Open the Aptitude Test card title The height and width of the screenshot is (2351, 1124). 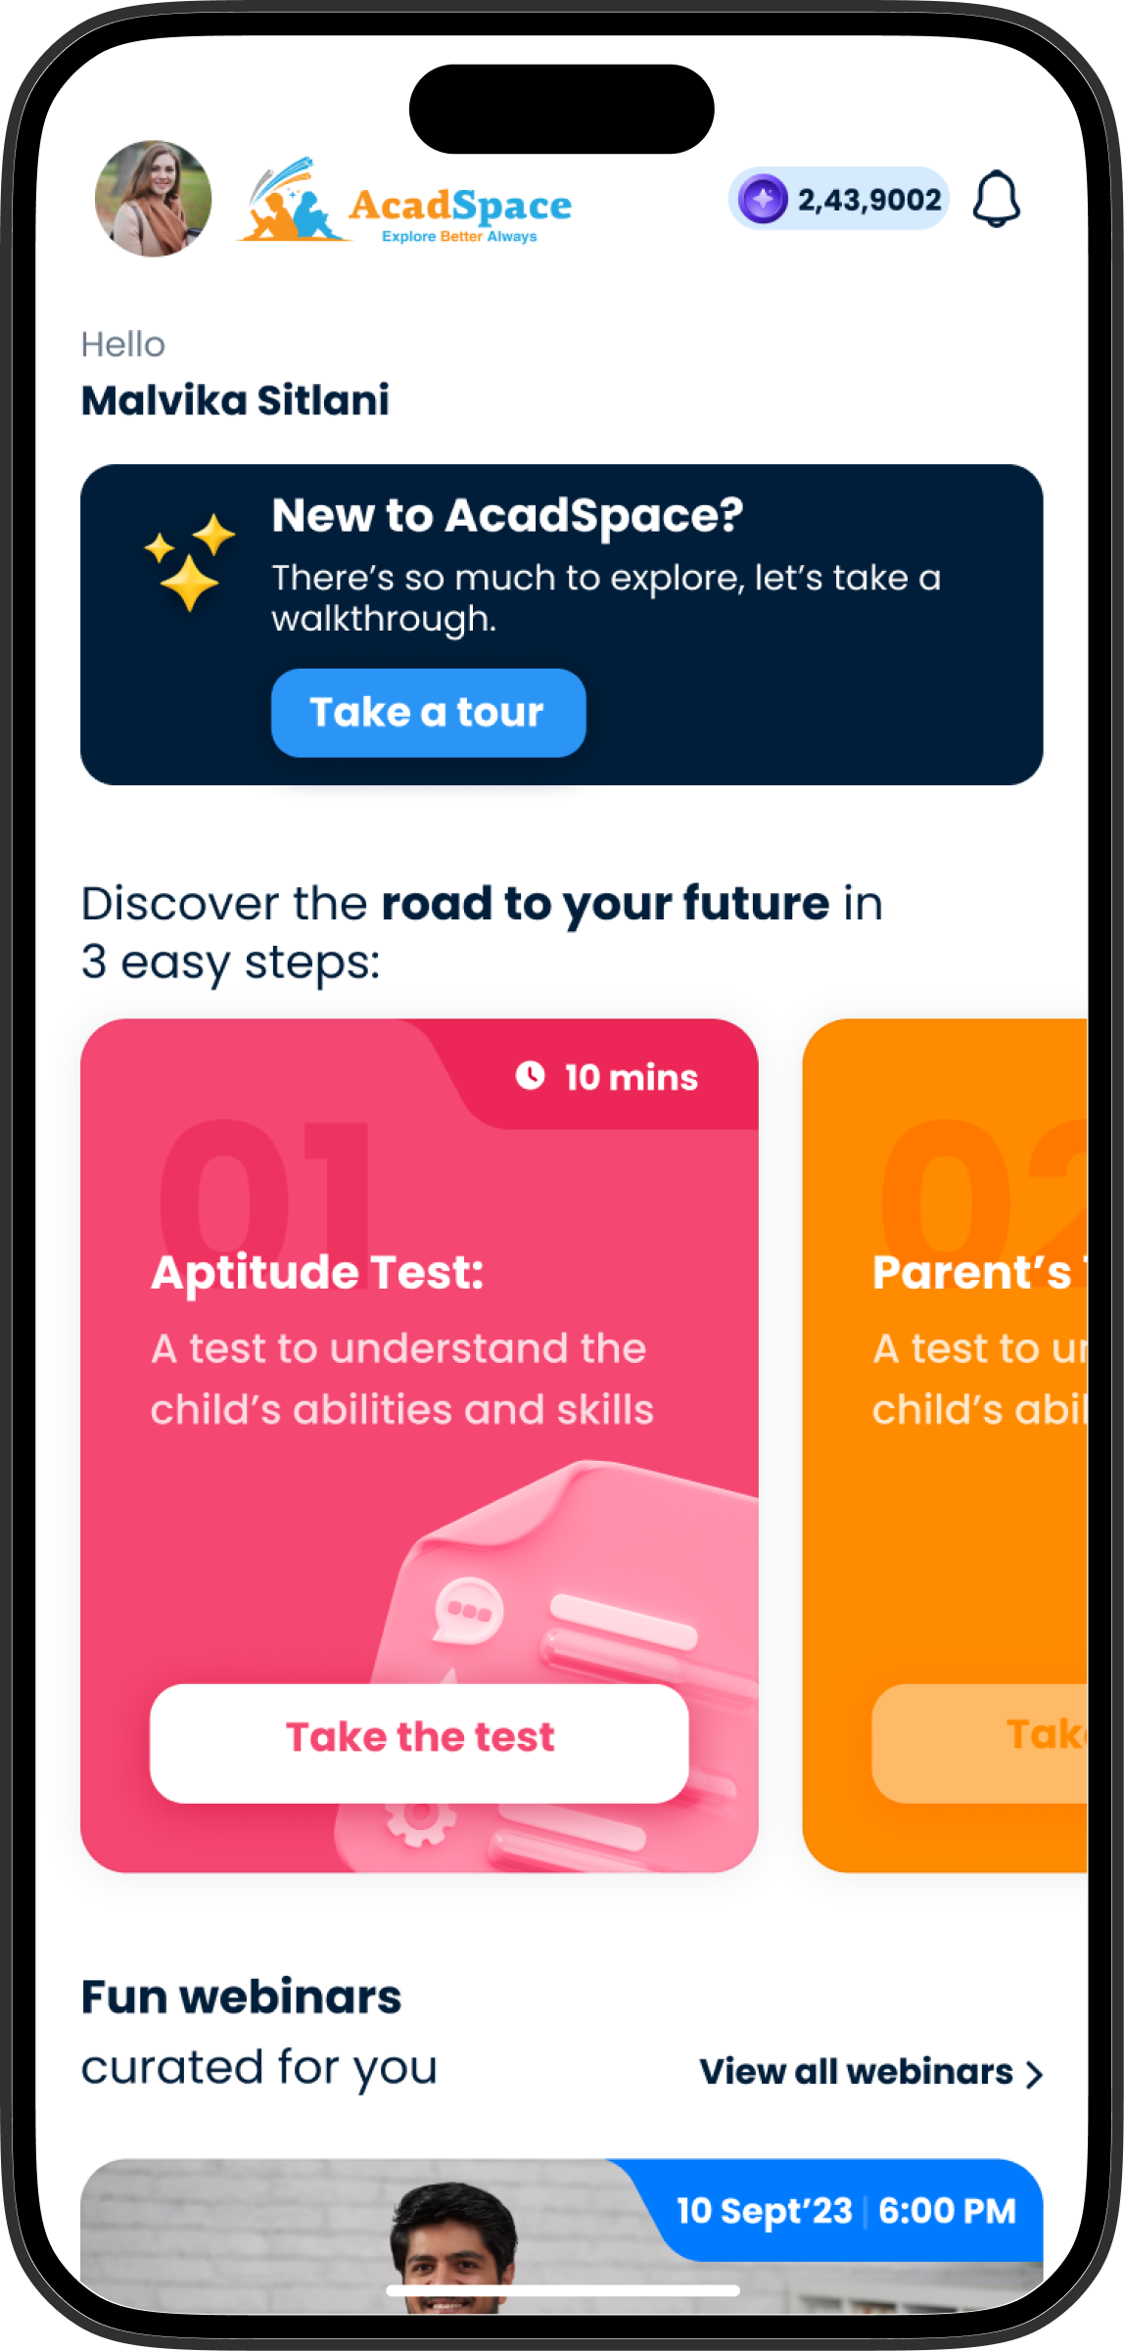tap(317, 1272)
